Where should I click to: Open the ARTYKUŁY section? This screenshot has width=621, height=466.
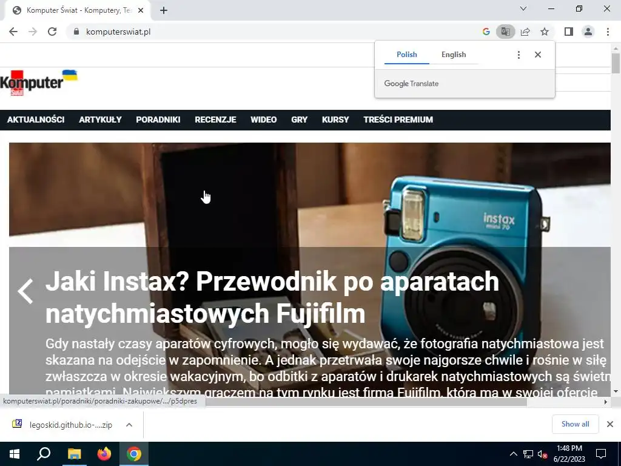100,120
